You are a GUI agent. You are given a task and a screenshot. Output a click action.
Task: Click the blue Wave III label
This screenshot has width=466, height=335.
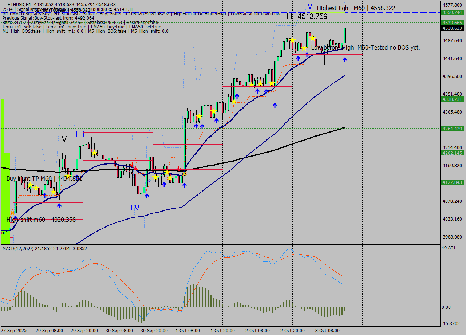[80, 134]
